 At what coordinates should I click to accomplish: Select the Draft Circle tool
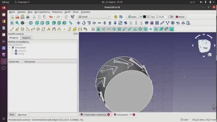22,29
